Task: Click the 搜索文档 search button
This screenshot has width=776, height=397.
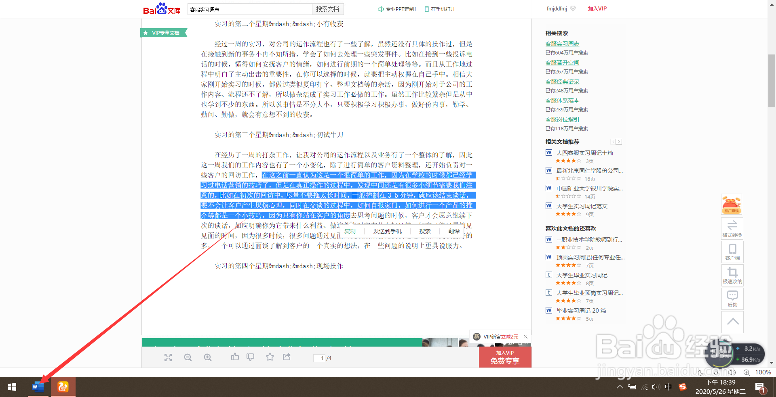Action: click(327, 9)
